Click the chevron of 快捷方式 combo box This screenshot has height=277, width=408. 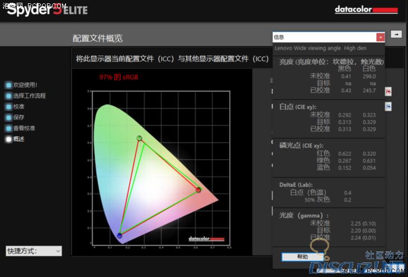tap(58, 251)
